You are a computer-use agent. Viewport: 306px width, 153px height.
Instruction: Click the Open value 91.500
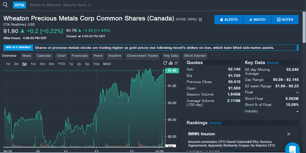point(234,88)
